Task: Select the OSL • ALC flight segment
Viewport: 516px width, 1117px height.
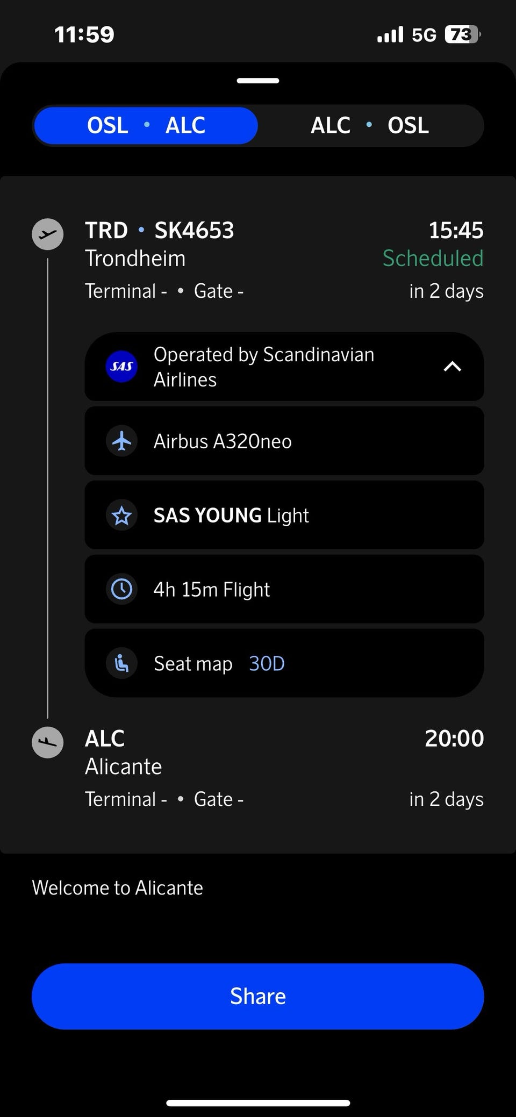Action: pos(146,126)
